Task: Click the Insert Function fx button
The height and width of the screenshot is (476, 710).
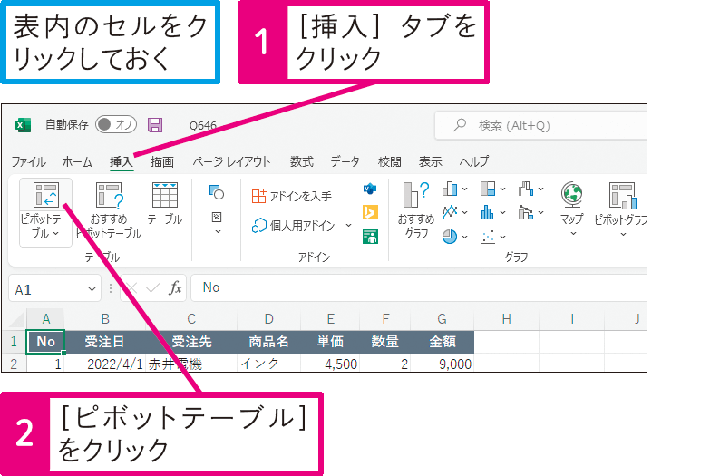Action: 176,287
